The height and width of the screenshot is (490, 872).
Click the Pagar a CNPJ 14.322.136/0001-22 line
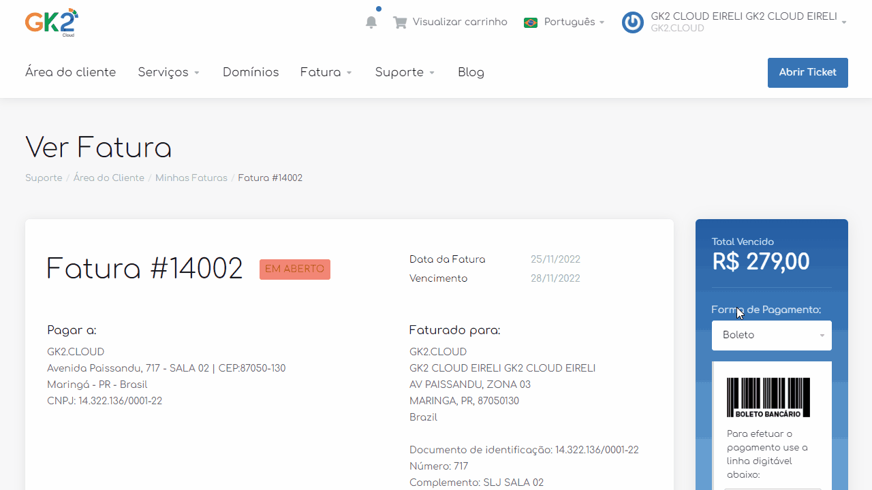point(105,401)
